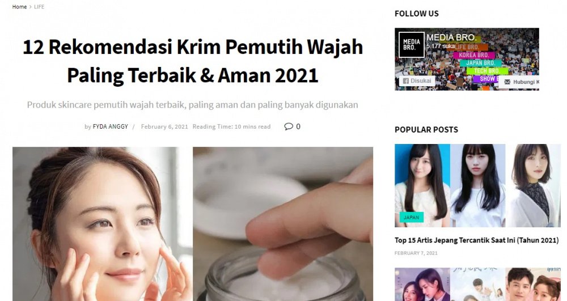Click the Japanese actresses popular post thumbnail
This screenshot has width=567, height=301.
click(477, 186)
